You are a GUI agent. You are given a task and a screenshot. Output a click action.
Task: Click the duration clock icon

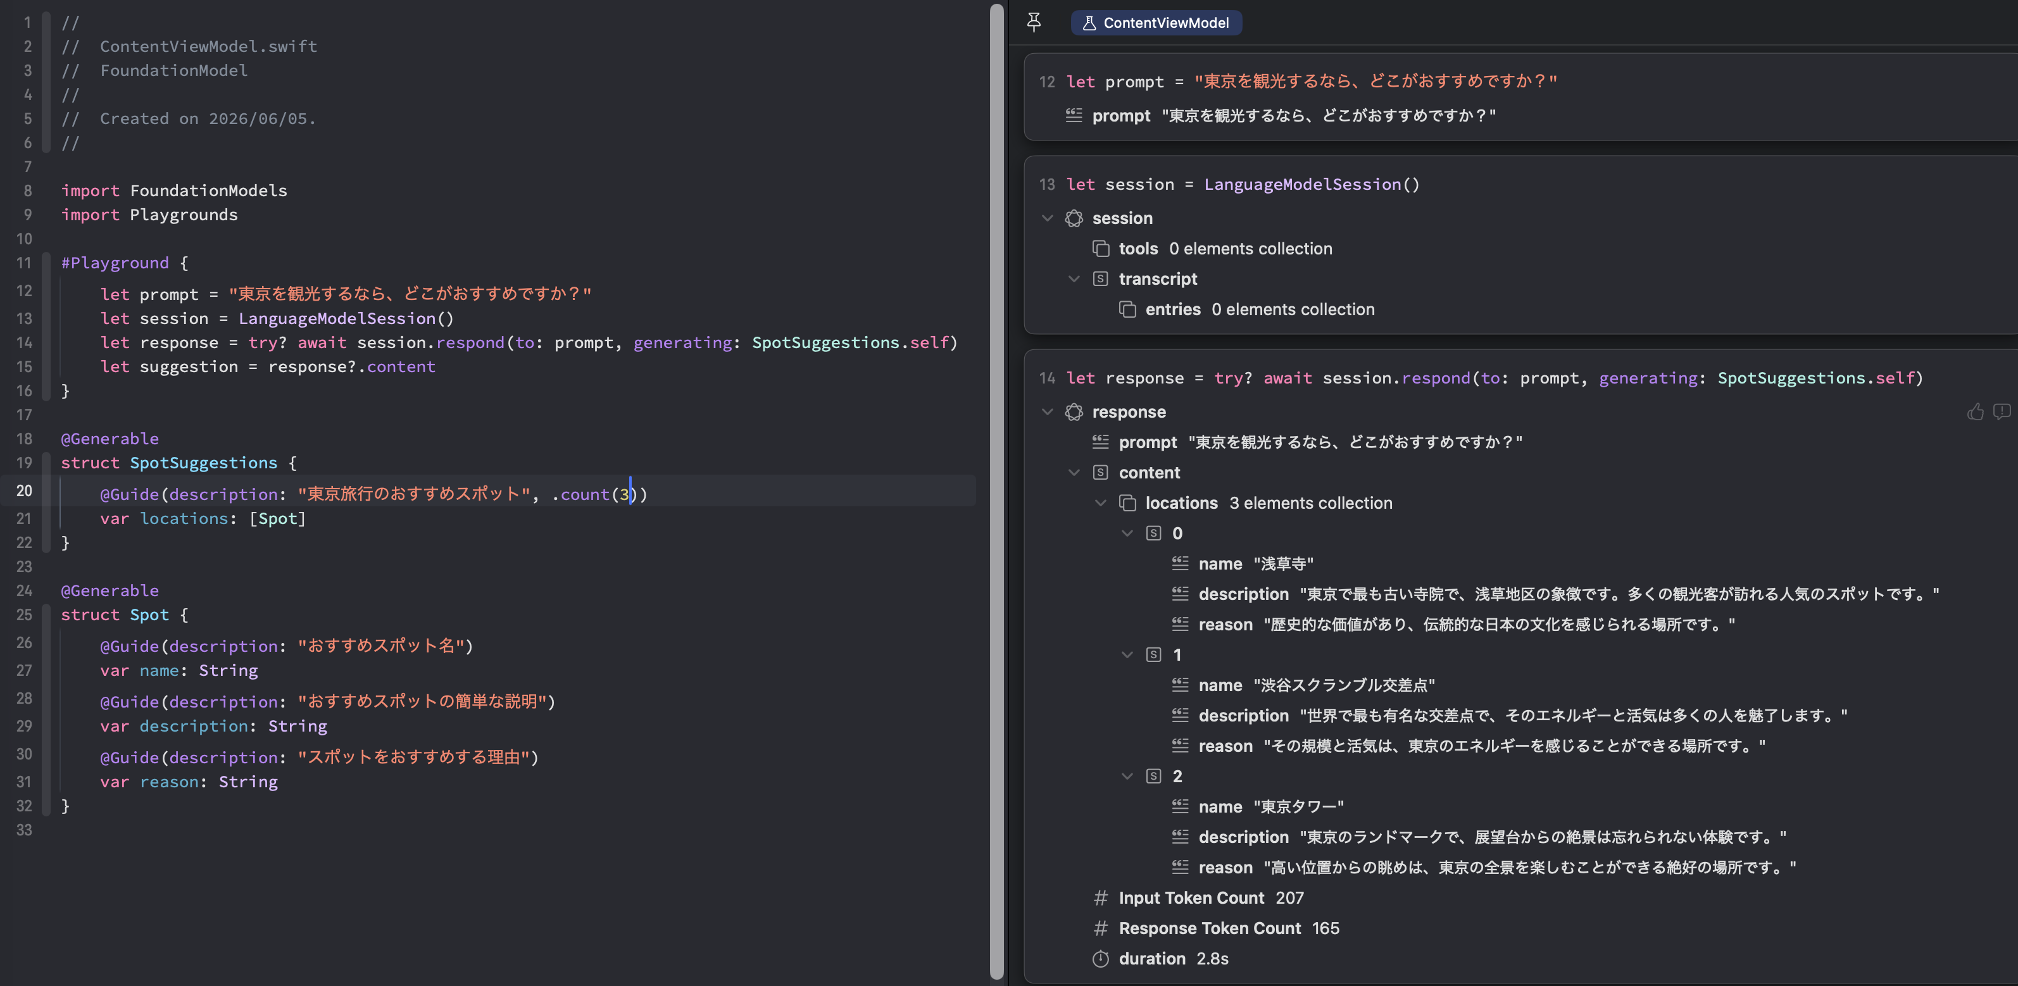[1101, 959]
